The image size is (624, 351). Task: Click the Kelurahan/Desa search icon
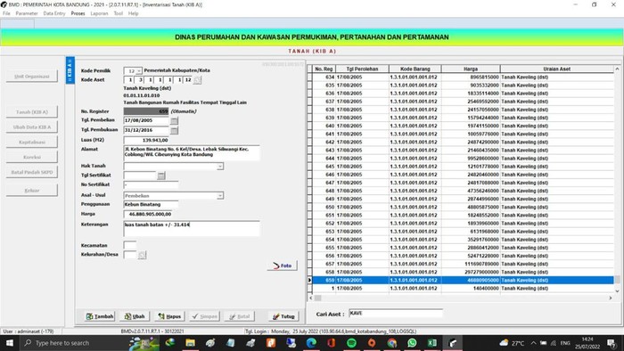click(x=142, y=255)
